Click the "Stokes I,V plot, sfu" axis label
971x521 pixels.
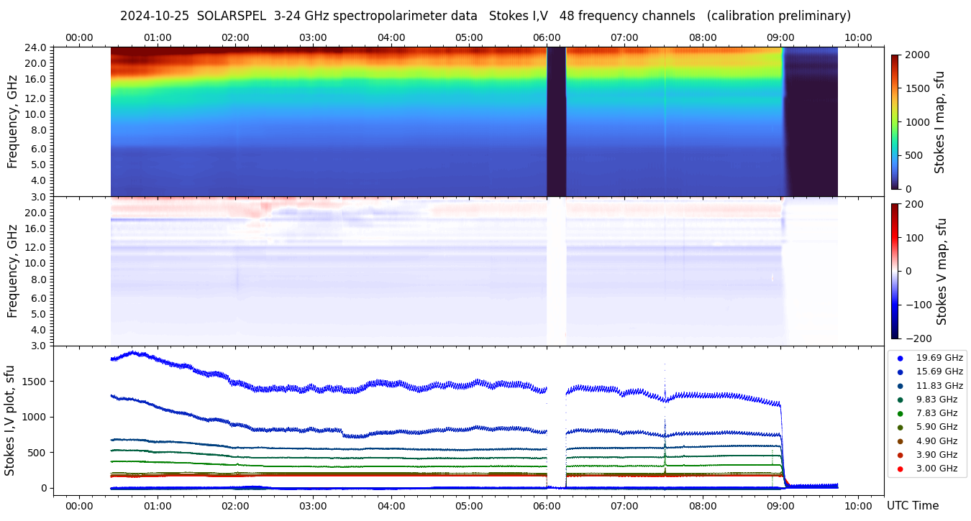pyautogui.click(x=10, y=420)
